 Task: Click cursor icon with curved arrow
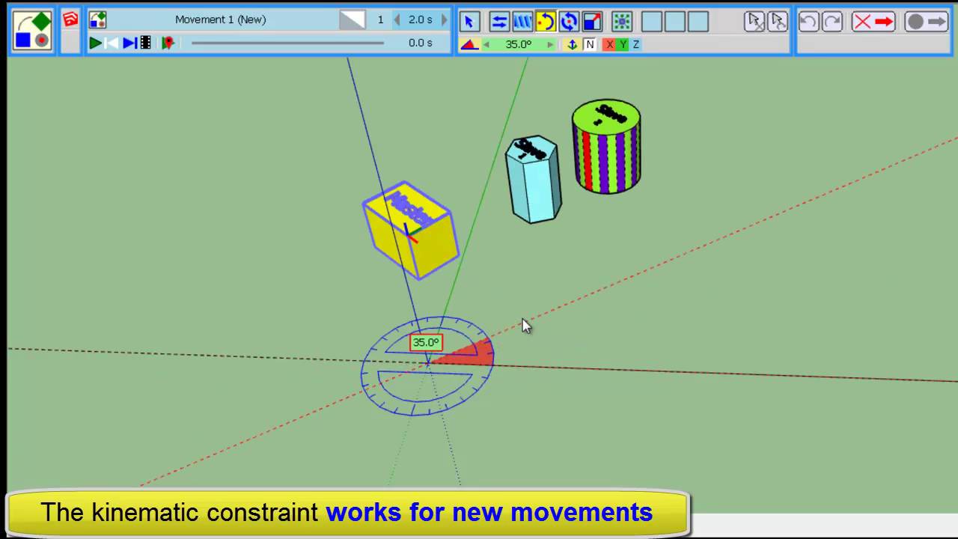(778, 21)
